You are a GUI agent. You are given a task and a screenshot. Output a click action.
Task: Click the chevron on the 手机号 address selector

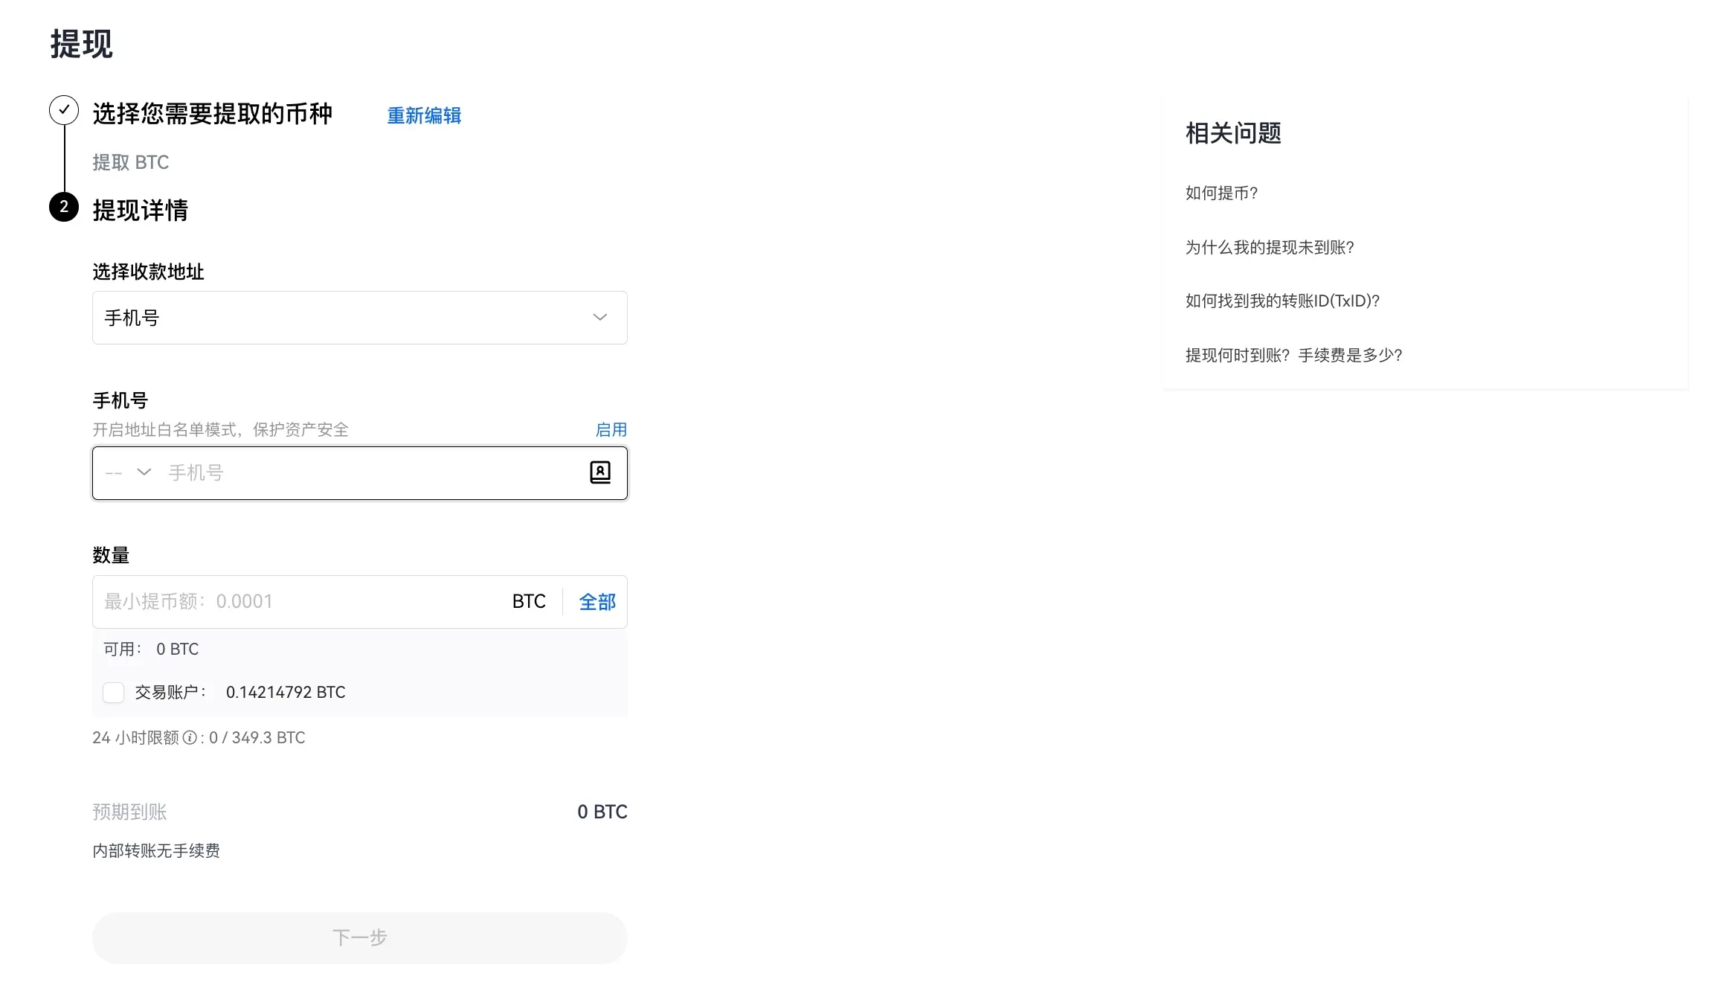coord(599,318)
